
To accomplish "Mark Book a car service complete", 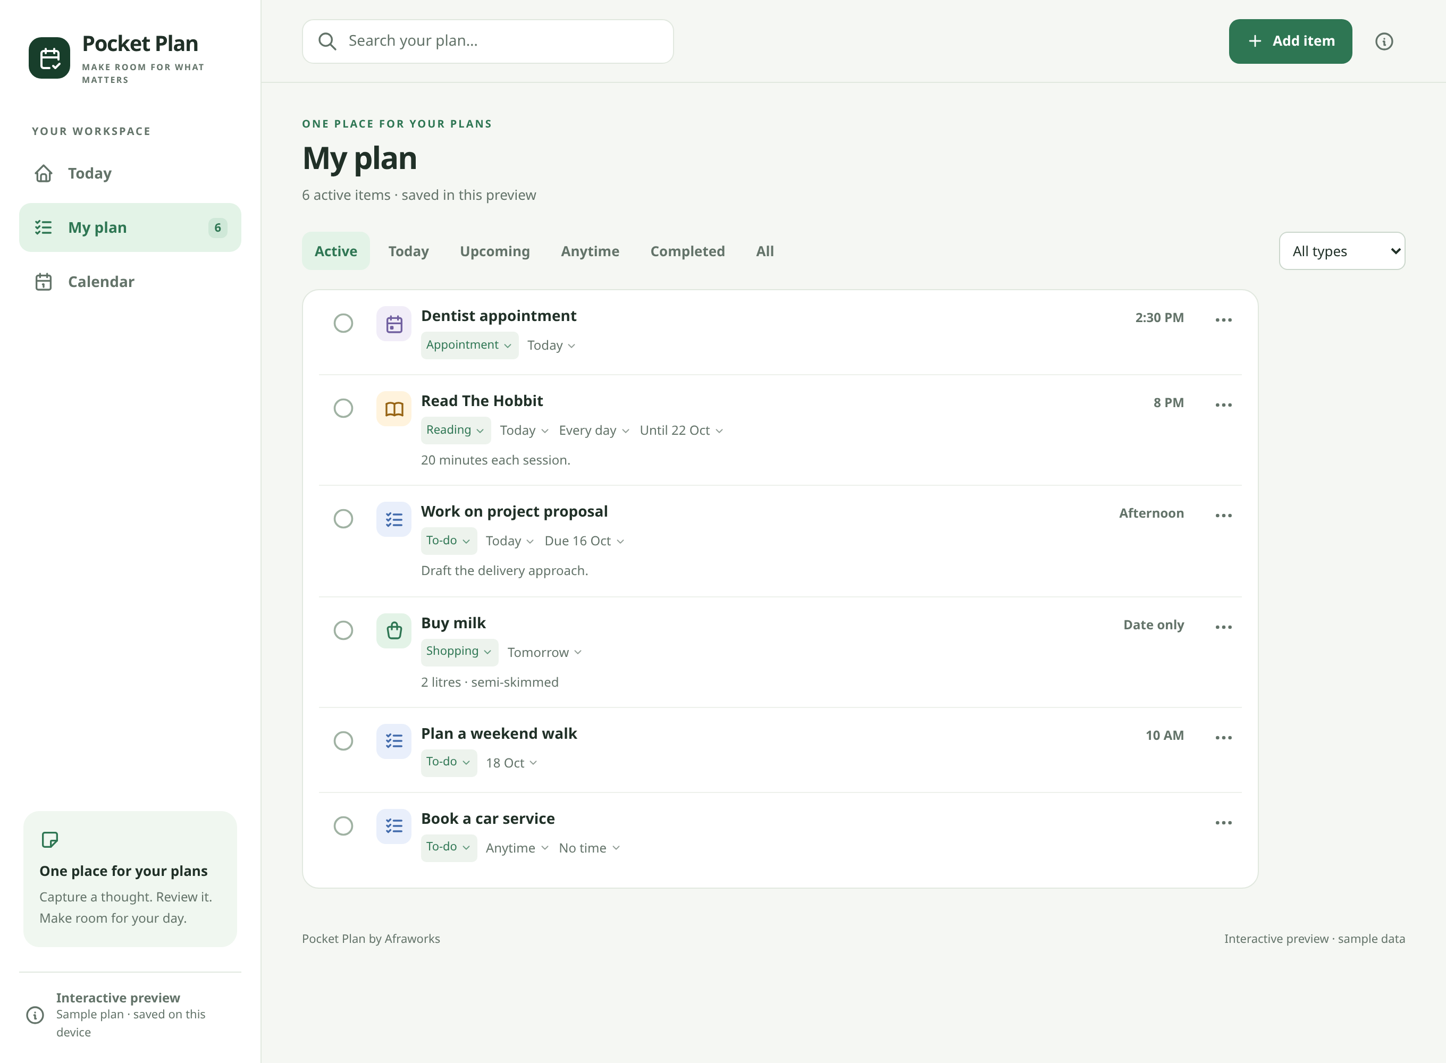I will click(x=343, y=825).
